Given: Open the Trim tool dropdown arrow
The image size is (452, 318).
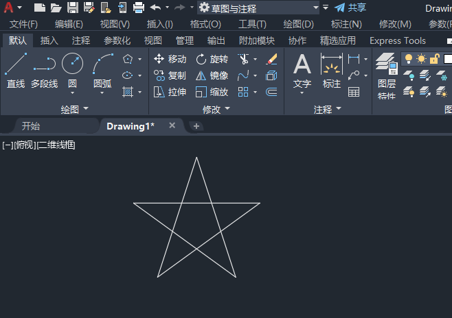Looking at the screenshot, I should point(255,60).
